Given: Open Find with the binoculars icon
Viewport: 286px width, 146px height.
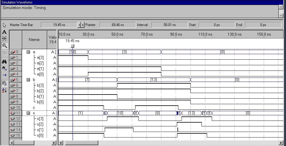Looking at the screenshot, I should [x=4, y=62].
